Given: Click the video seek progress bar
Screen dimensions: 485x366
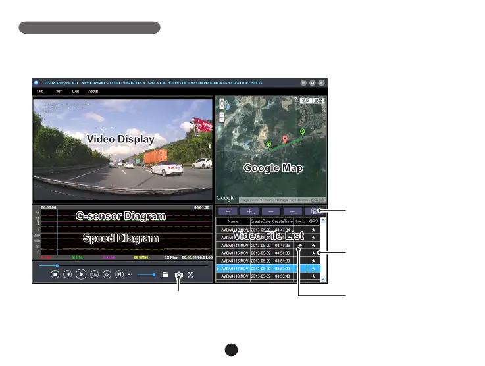Looking at the screenshot, I should (x=118, y=265).
